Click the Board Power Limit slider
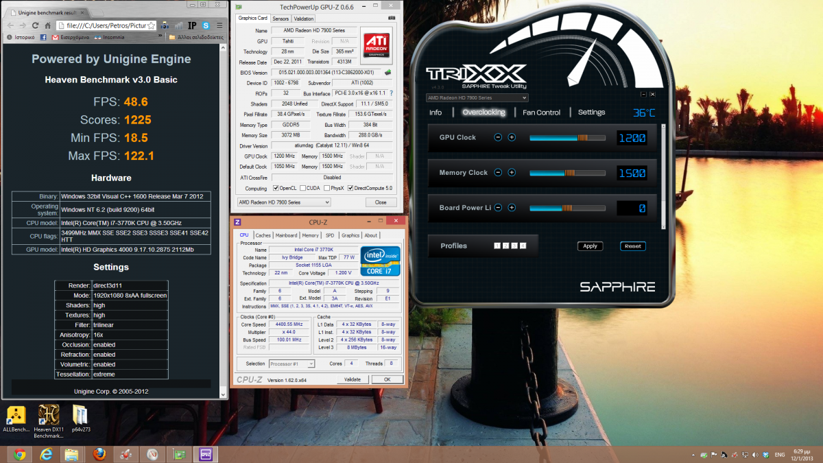823x463 pixels. [x=567, y=207]
